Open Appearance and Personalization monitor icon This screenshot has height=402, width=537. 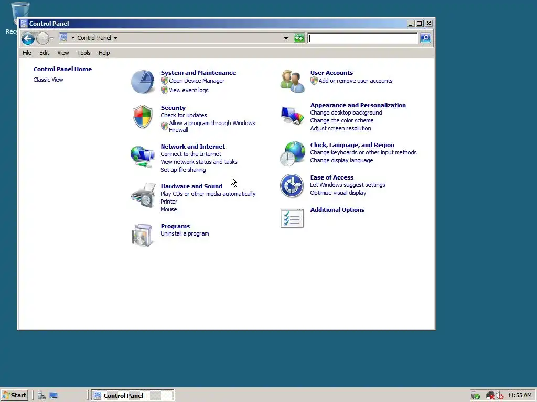(292, 115)
